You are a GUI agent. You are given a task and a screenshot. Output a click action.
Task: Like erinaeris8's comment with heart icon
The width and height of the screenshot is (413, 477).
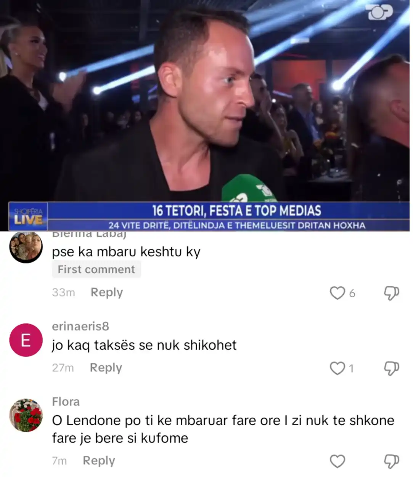pos(337,368)
